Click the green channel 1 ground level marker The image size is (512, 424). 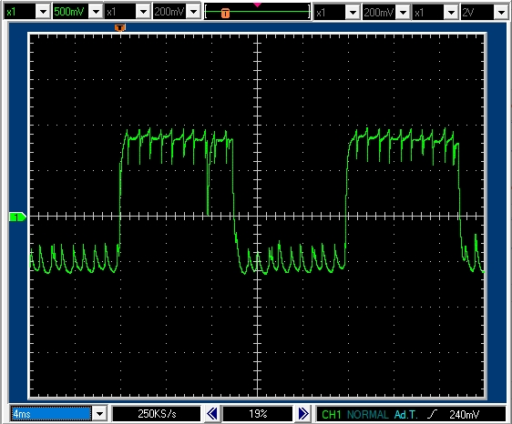pos(17,217)
